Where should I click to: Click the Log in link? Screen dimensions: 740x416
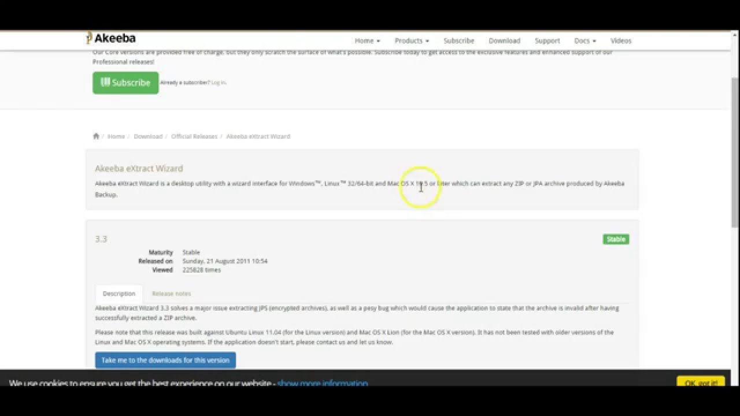pos(219,83)
